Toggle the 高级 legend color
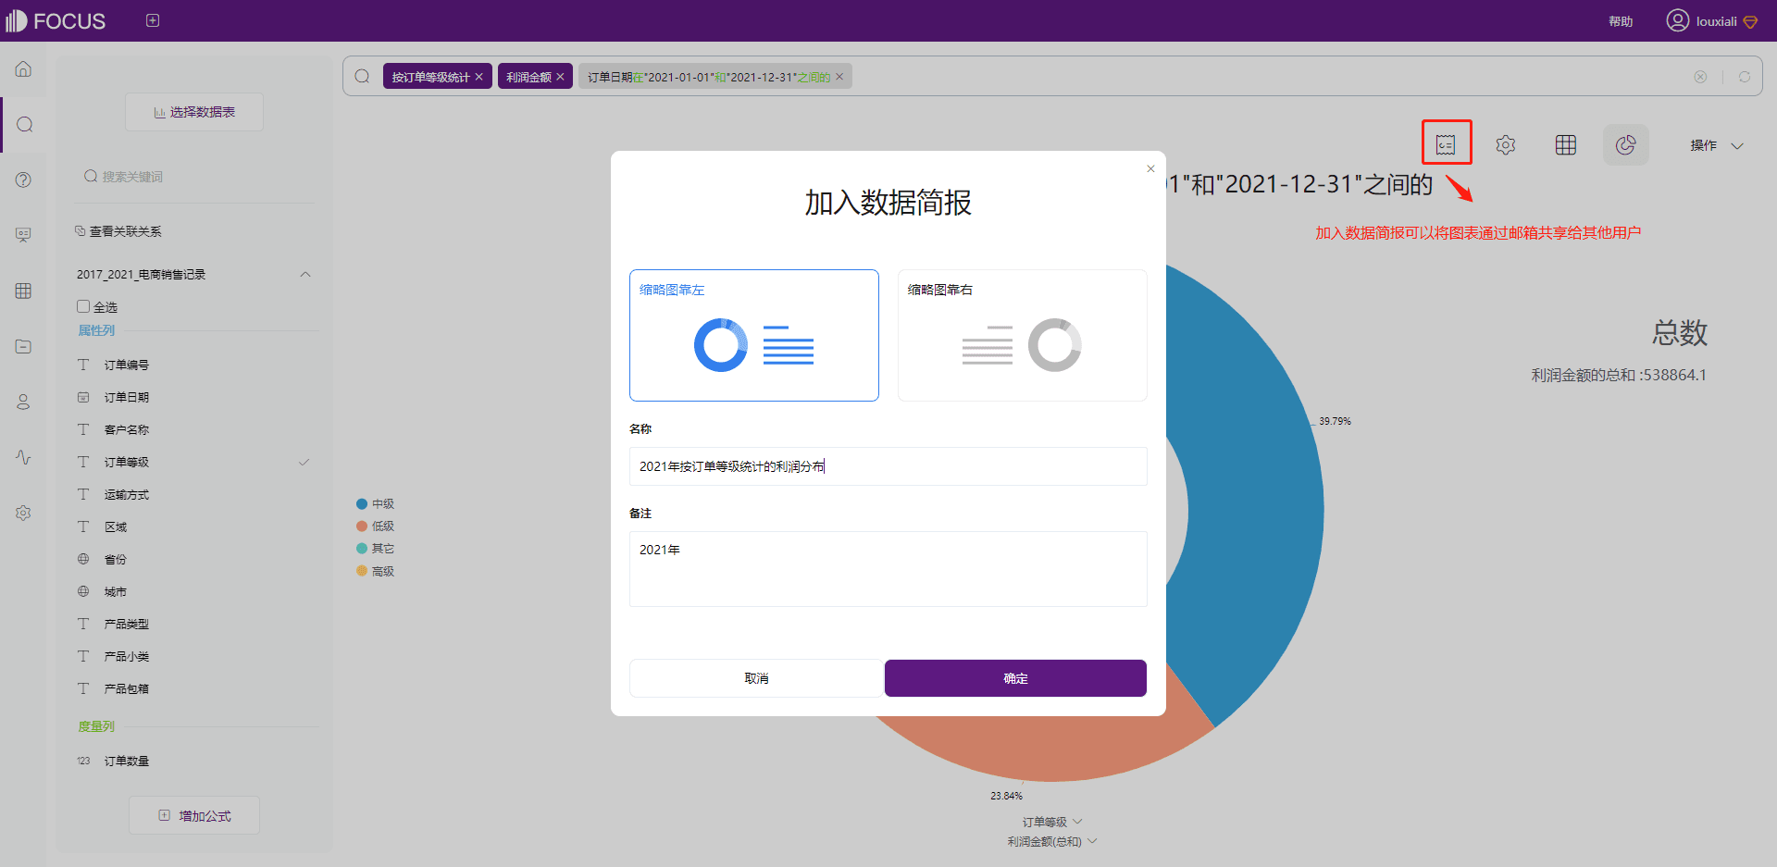1777x867 pixels. (x=362, y=571)
